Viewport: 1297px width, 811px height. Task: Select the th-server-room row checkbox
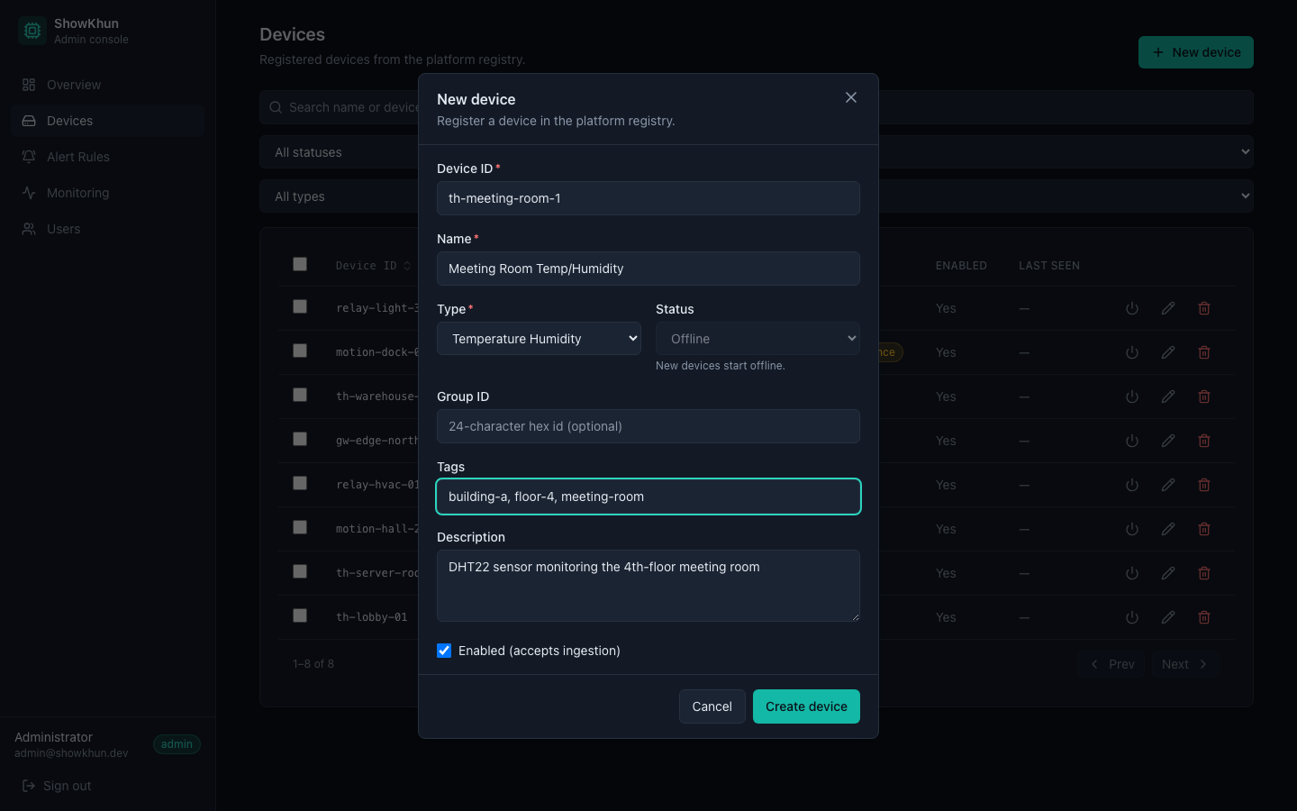coord(300,571)
